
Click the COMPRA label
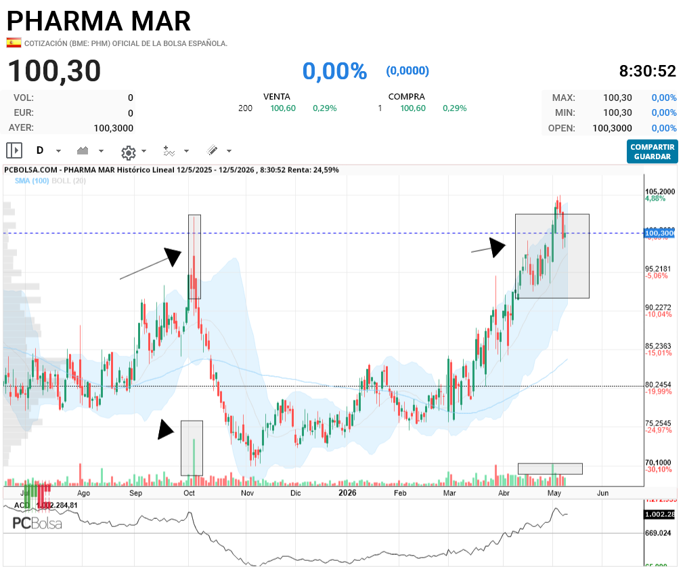tap(406, 97)
